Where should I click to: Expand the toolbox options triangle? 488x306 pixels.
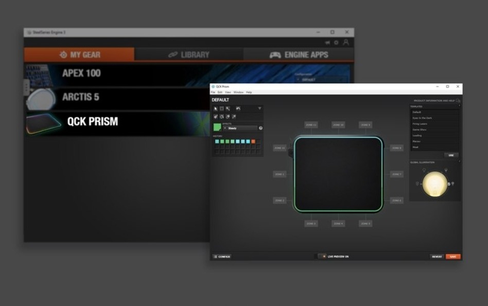[259, 109]
